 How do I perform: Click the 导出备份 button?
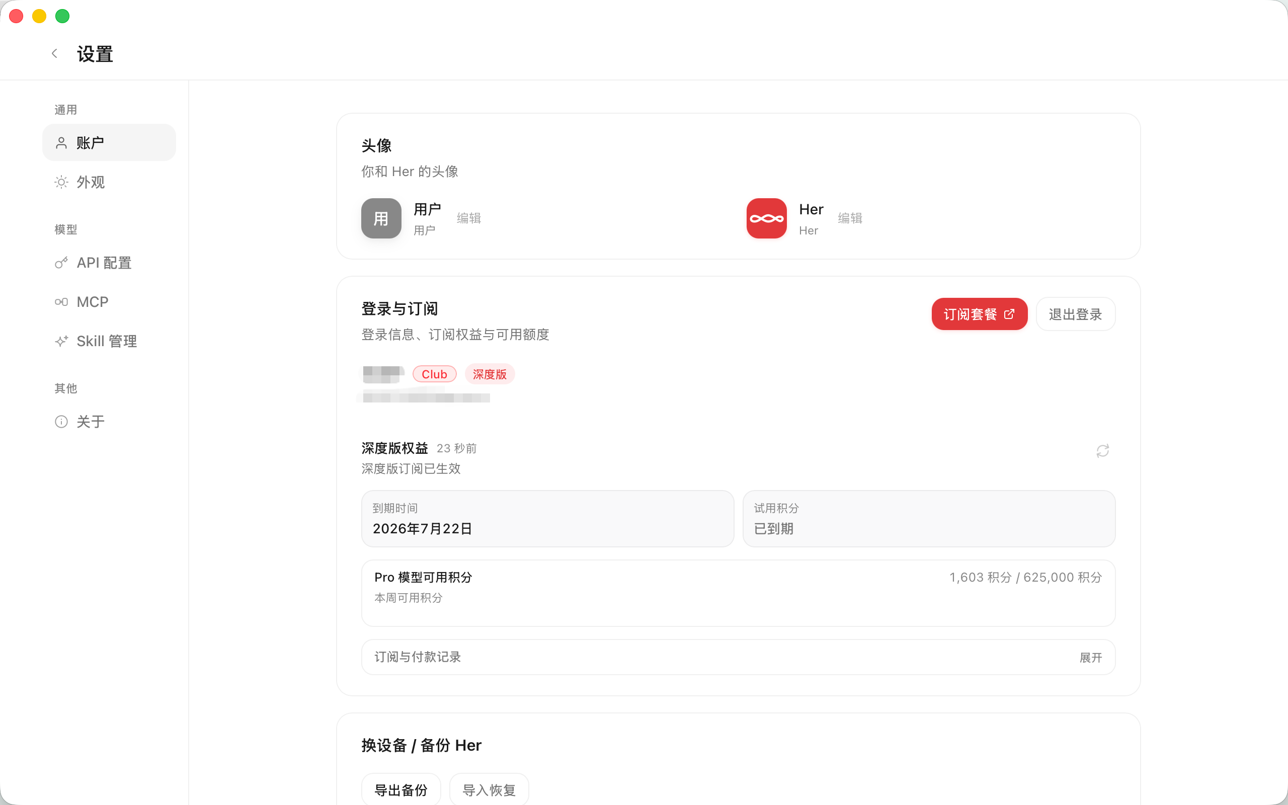click(401, 789)
